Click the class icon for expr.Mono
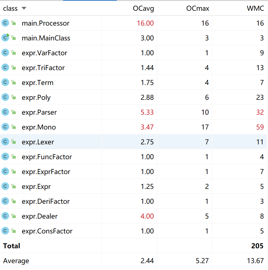This screenshot has width=268, height=270. [5, 127]
